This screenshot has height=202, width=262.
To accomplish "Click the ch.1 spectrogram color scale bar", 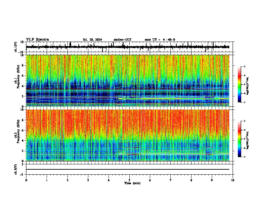I will click(x=240, y=84).
